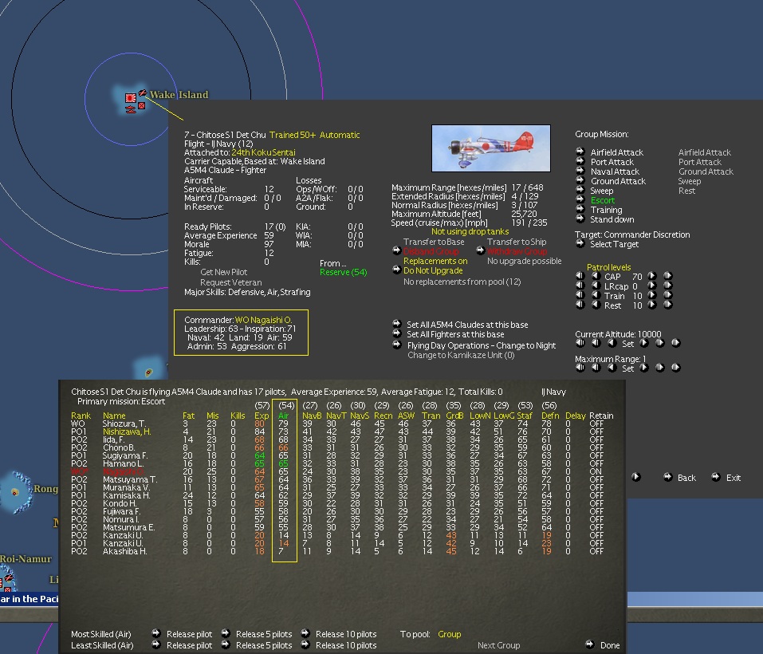Toggle Retain for pilot Kondo H.
Screen dimensions: 763x654
coord(596,503)
